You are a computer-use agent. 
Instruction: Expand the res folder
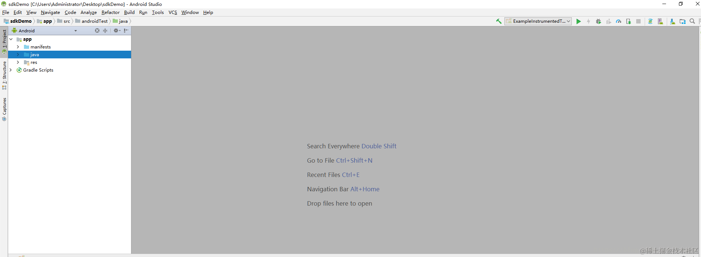(18, 62)
